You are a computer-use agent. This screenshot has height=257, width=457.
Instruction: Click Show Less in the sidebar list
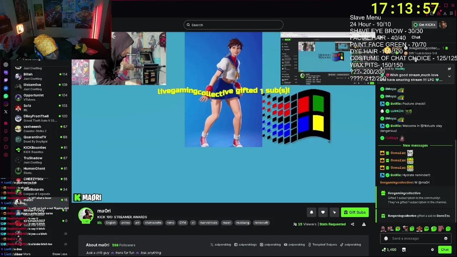point(60,254)
